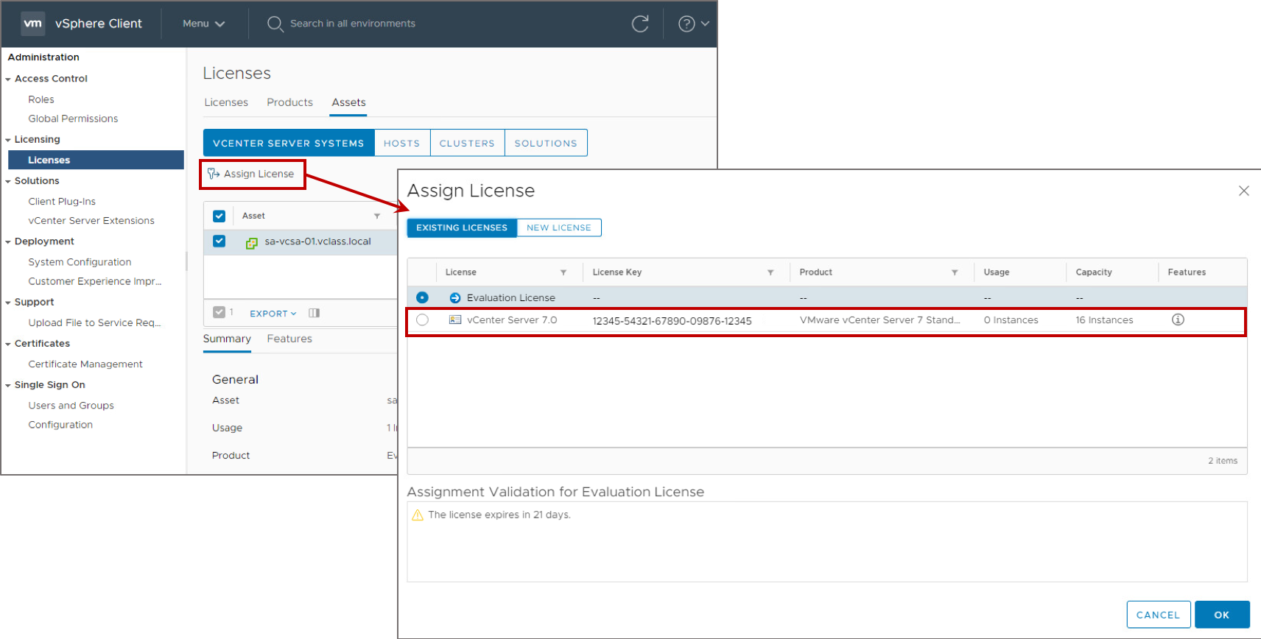Viewport: 1261px width, 639px height.
Task: Click the Assign License button
Action: [x=252, y=174]
